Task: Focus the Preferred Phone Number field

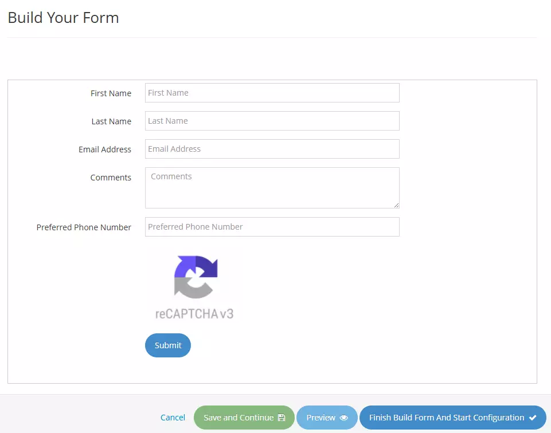Action: 272,227
